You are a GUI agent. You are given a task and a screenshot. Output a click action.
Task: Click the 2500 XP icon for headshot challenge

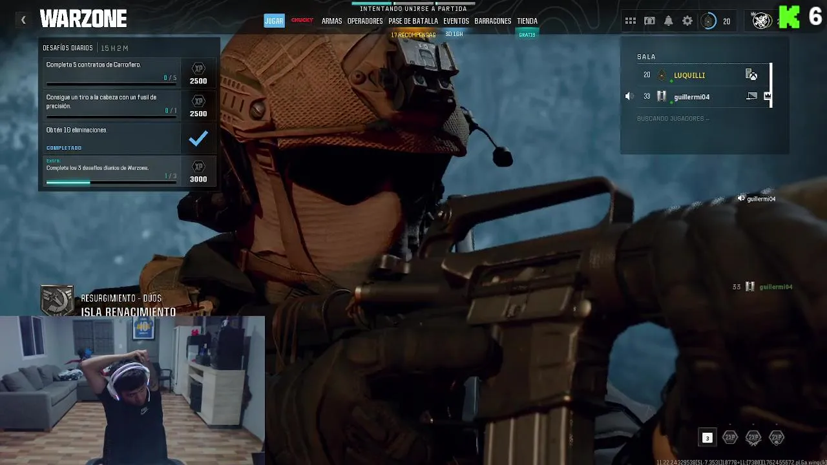click(198, 101)
